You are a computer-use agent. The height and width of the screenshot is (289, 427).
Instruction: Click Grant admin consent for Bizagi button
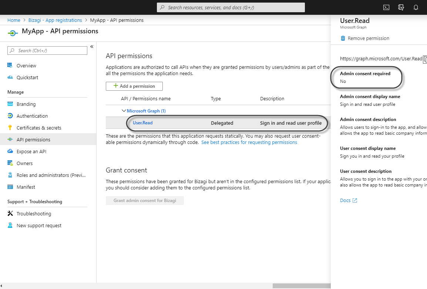[145, 201]
